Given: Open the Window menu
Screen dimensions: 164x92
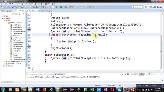Looking at the screenshot, I should click(48, 4).
